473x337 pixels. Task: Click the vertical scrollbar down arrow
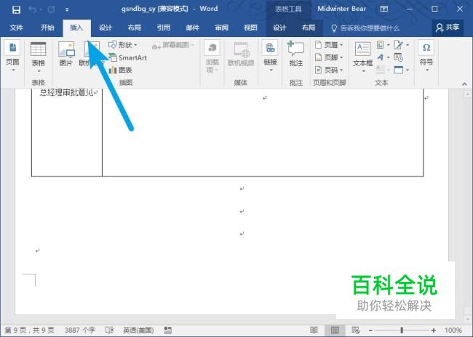(468, 319)
